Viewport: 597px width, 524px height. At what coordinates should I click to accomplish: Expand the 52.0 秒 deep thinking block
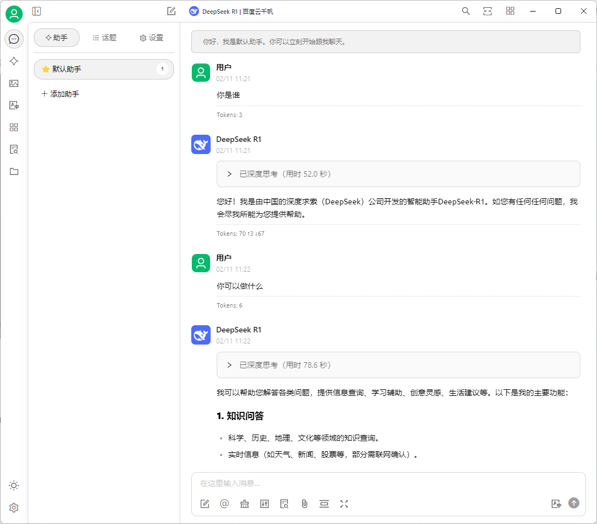(398, 174)
